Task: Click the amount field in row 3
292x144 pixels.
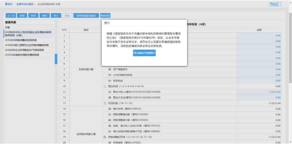Action: coord(259,47)
